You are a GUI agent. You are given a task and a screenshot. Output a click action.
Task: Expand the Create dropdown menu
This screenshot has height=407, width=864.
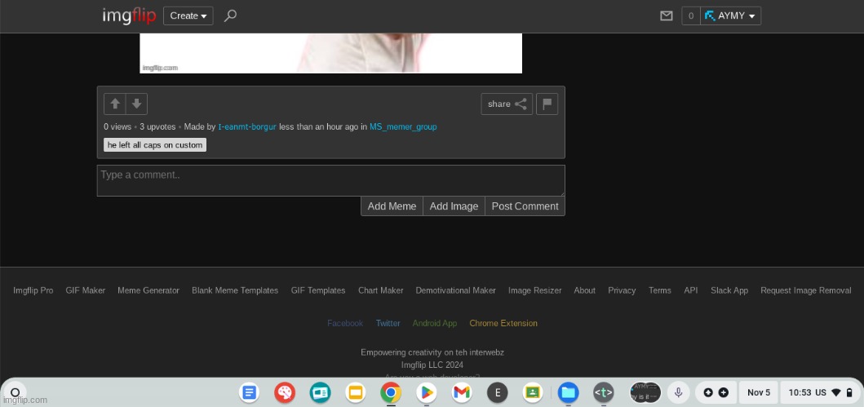tap(188, 15)
